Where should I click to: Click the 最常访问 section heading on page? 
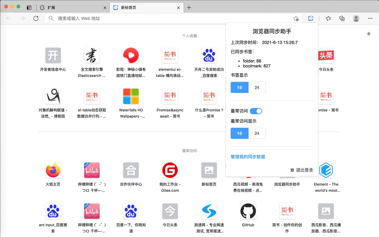pos(189,151)
